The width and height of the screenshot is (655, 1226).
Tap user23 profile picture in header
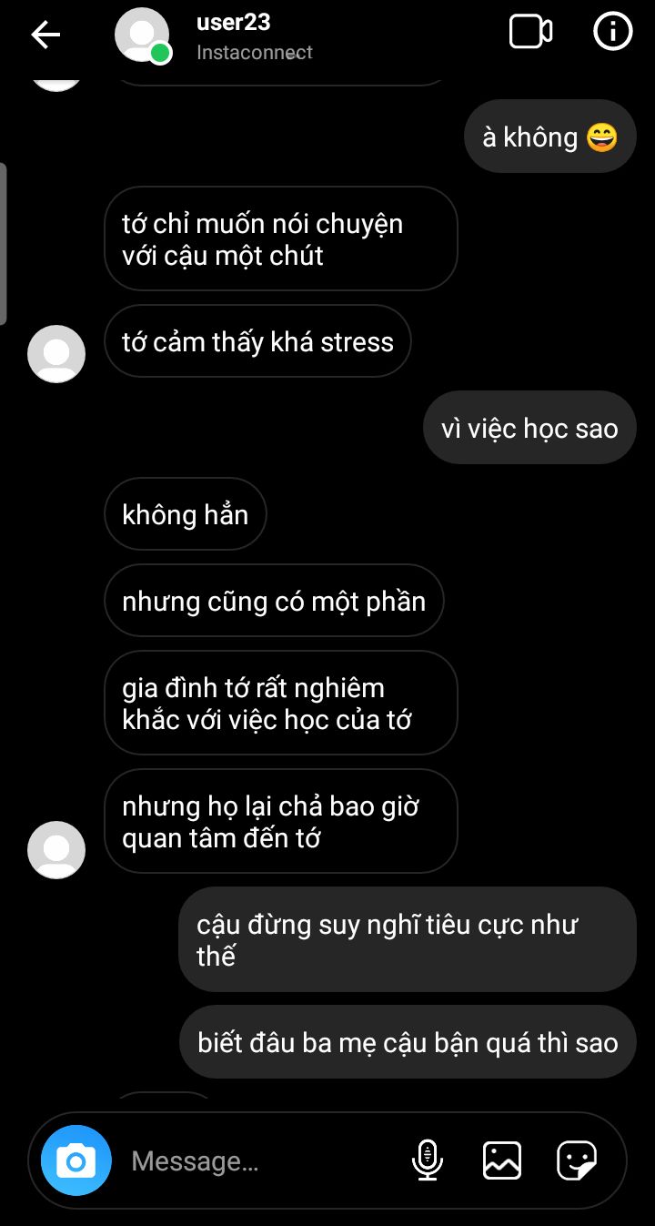[143, 35]
